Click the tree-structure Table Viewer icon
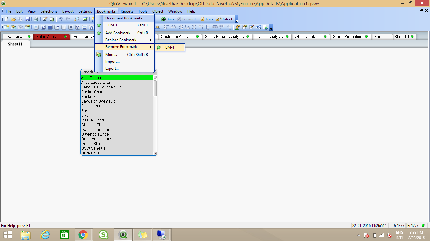 coord(258,27)
